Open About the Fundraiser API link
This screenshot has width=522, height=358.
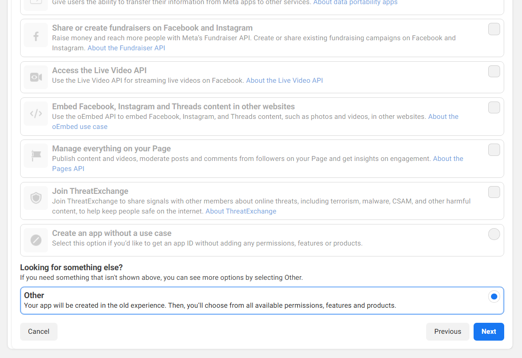[x=126, y=48]
